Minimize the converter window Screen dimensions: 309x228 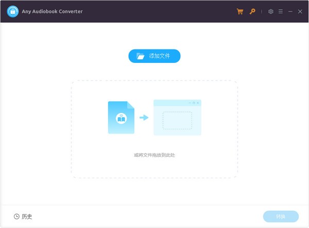pyautogui.click(x=290, y=11)
